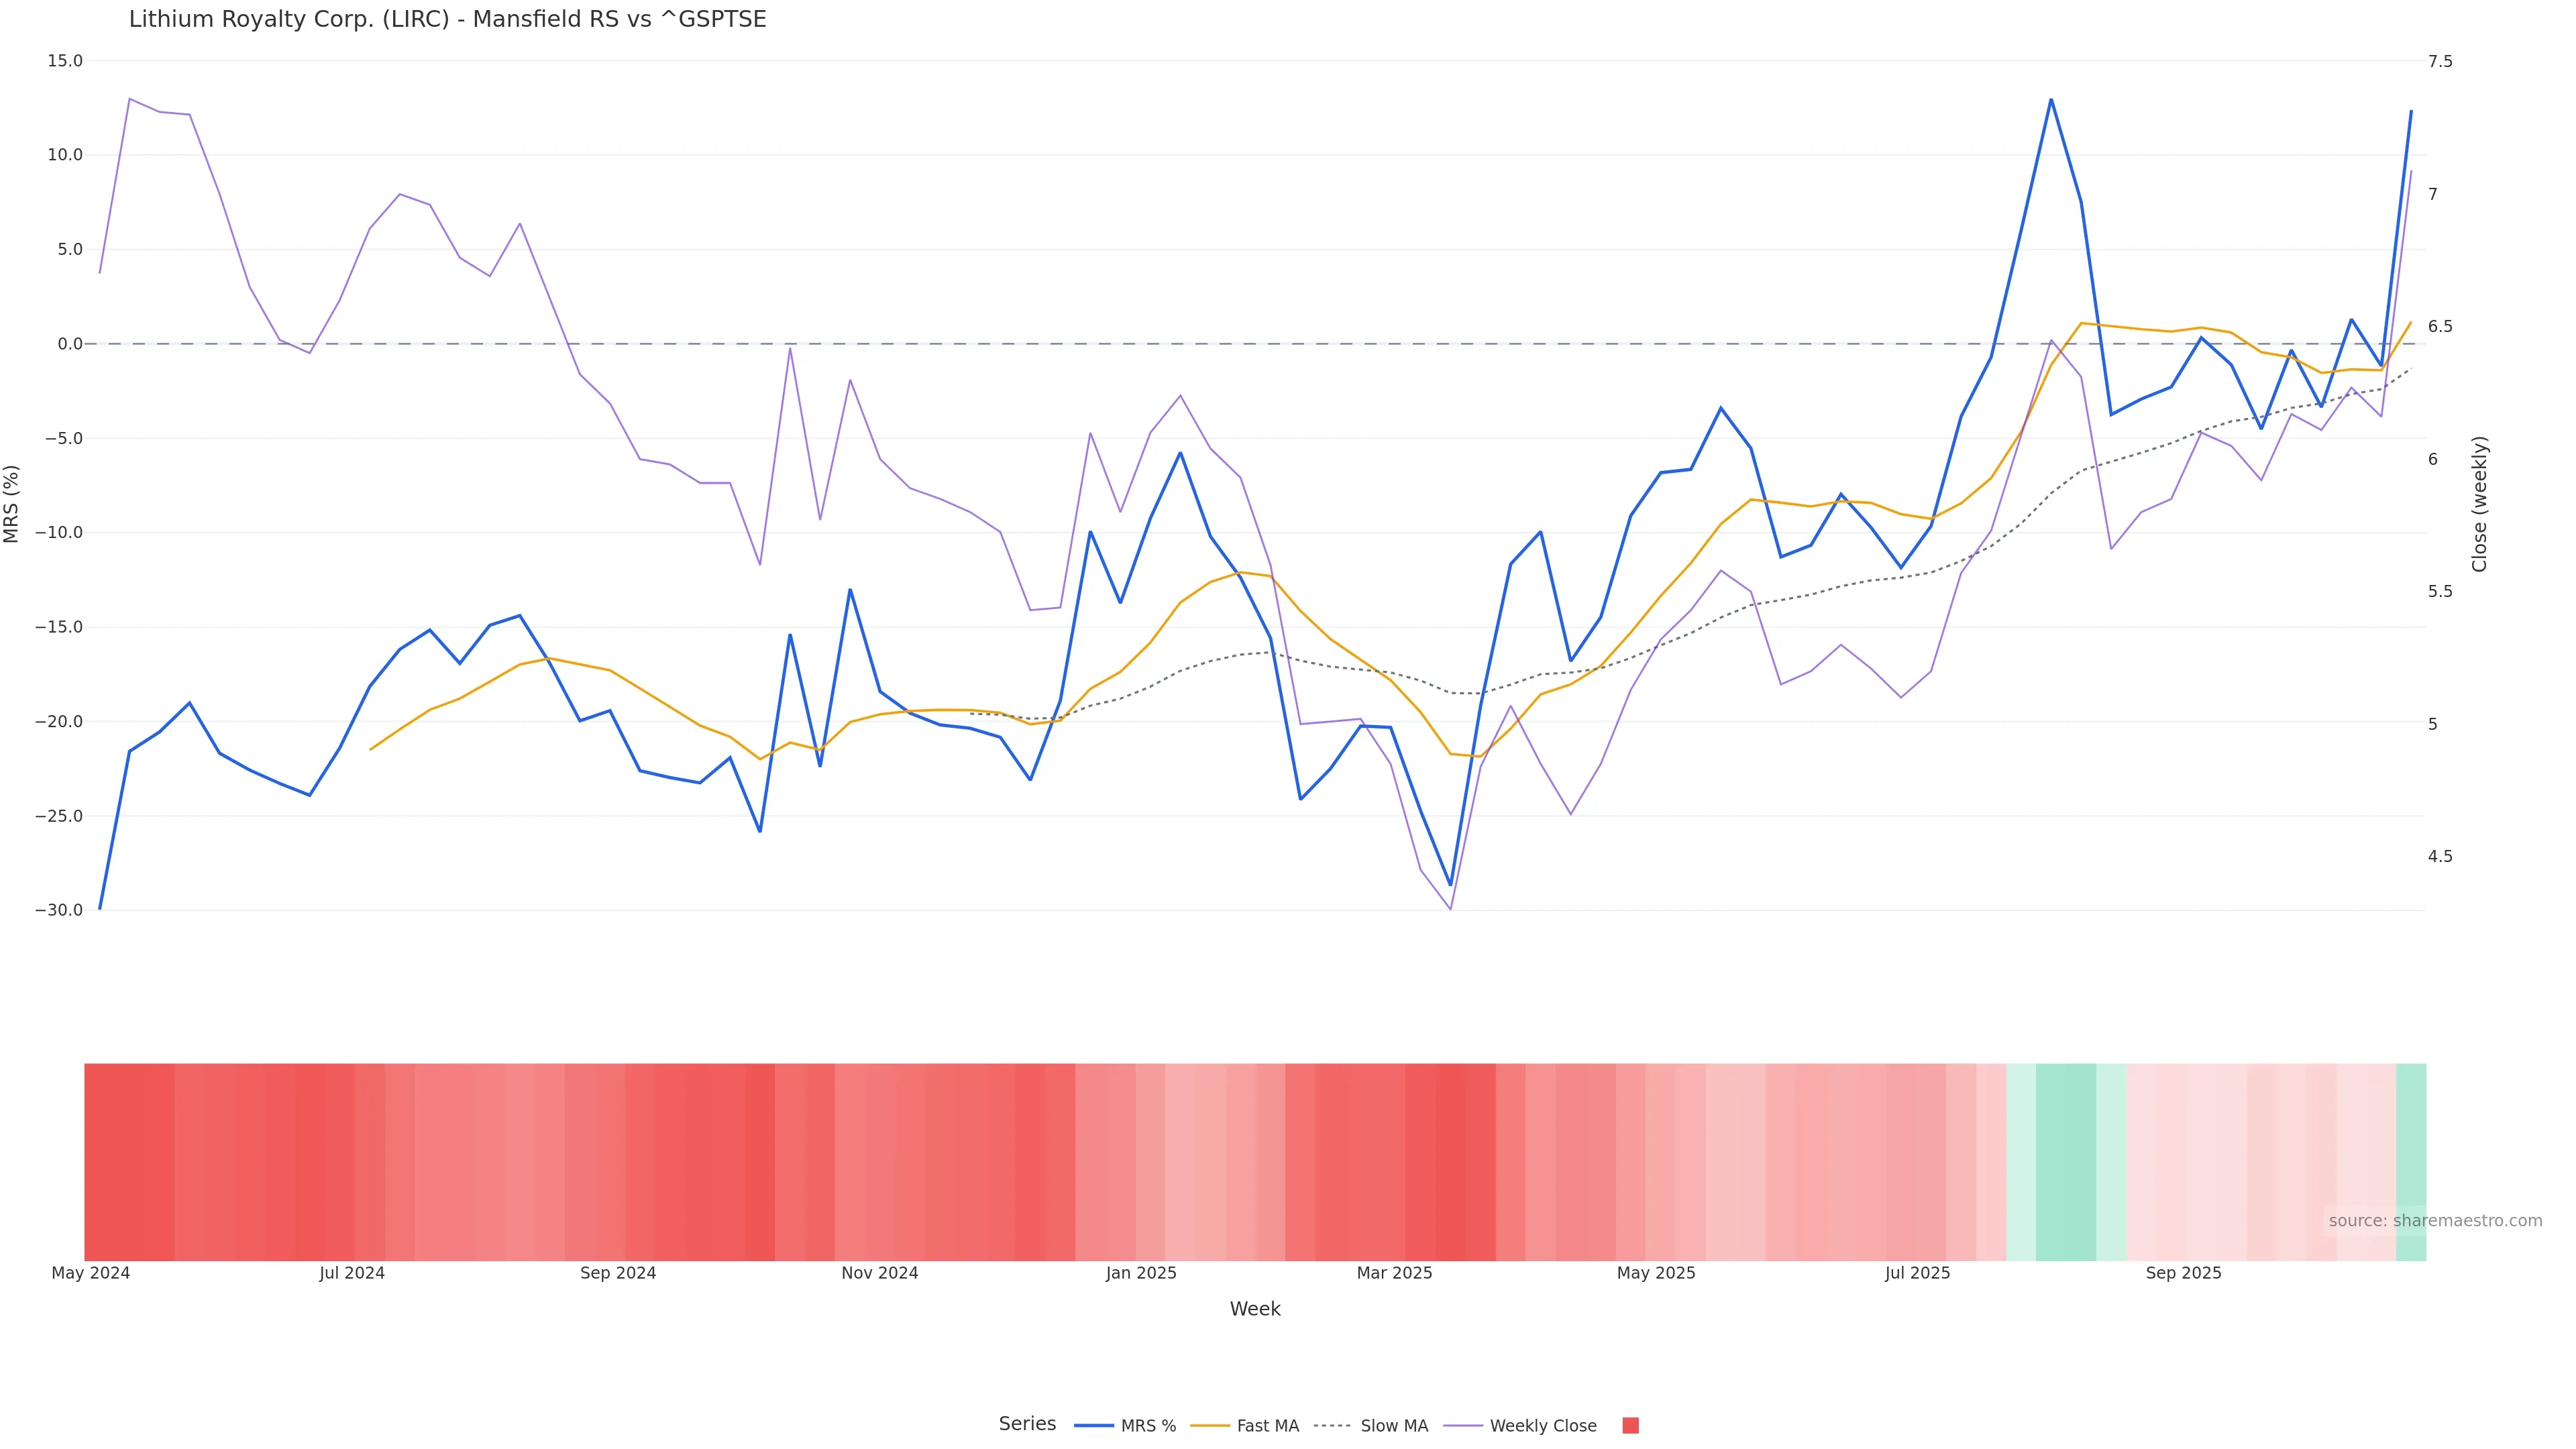Click the 'Series' legend title
The image size is (2576, 1449).
1027,1424
